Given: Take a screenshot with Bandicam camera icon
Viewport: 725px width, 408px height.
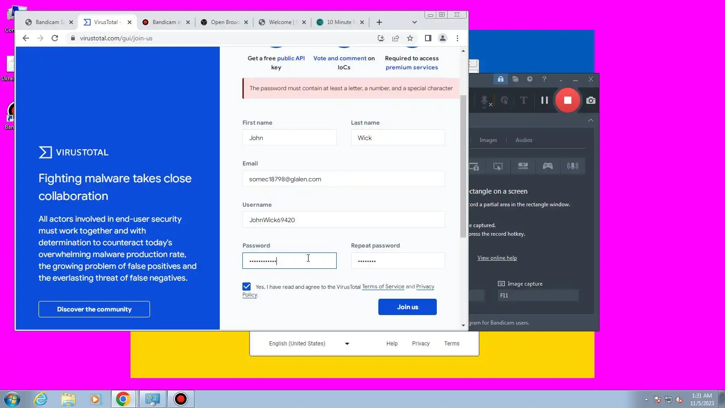Looking at the screenshot, I should [590, 100].
